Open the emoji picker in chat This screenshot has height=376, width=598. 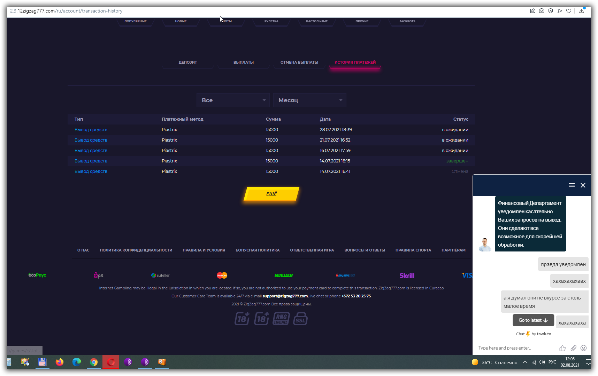(x=584, y=348)
